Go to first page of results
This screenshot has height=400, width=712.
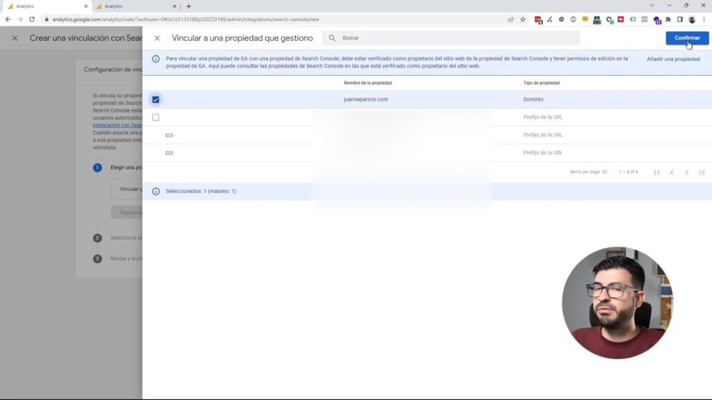[x=657, y=172]
